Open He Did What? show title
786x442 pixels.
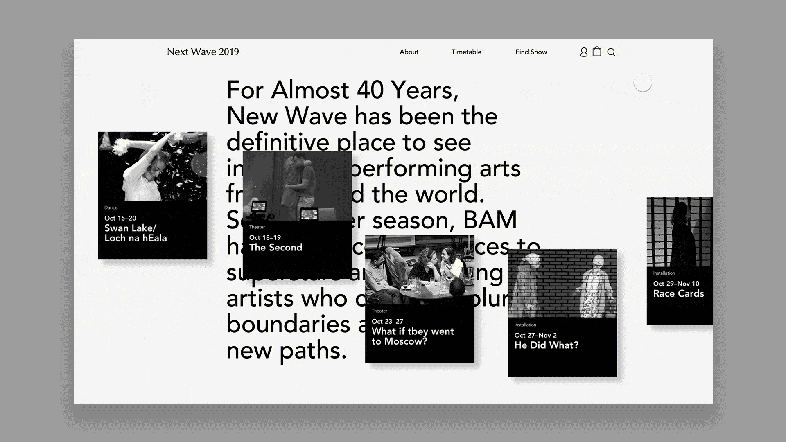546,345
